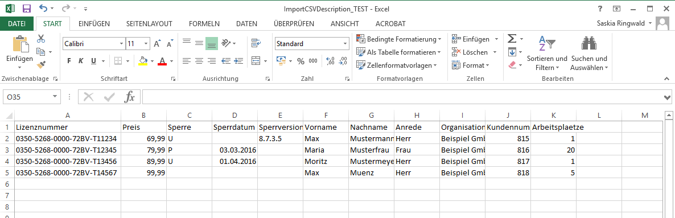Click the text orientation icon
Viewport: 675px width, 218px height.
pos(225,43)
